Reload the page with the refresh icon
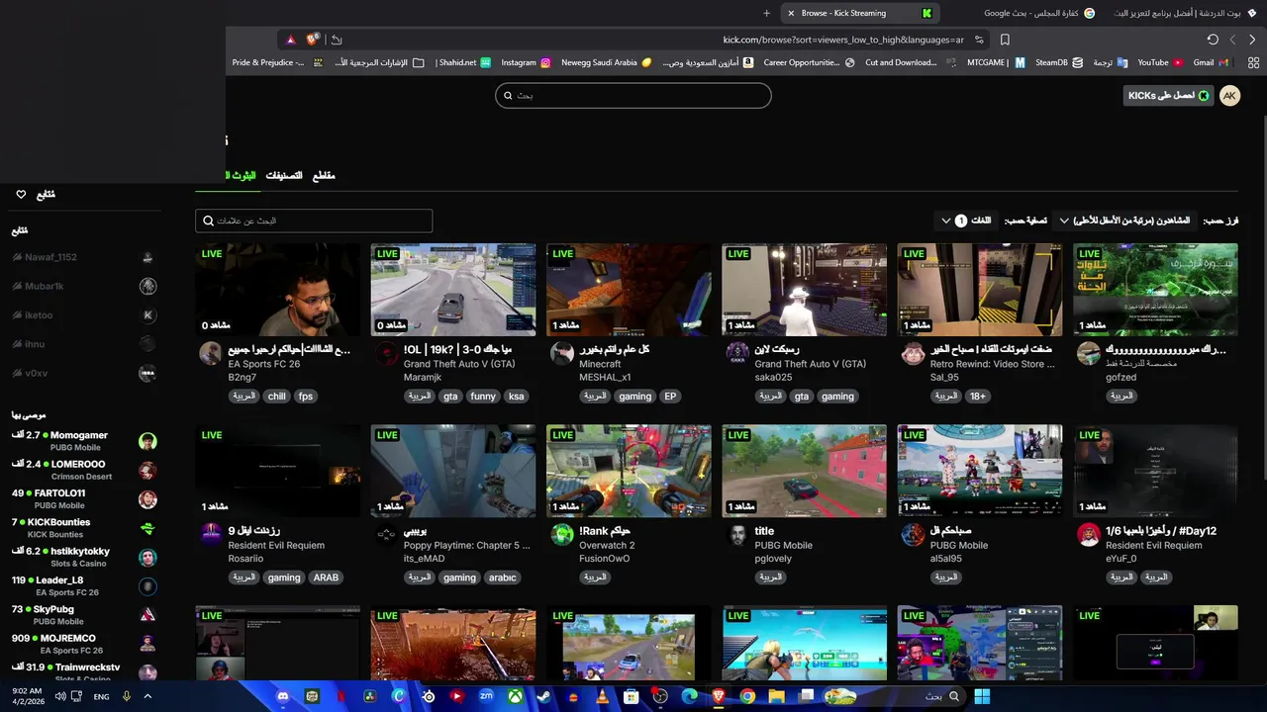The height and width of the screenshot is (712, 1267). (1213, 40)
